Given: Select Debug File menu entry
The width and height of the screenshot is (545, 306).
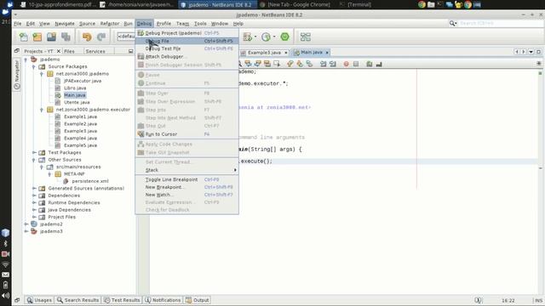Looking at the screenshot, I should 186,41.
